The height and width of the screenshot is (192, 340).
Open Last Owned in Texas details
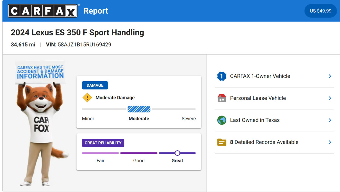[274, 120]
